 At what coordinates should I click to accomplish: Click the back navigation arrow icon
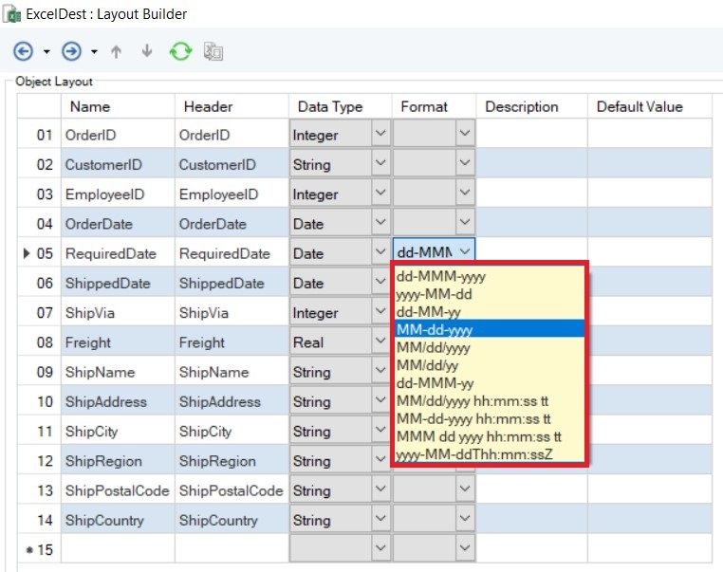coord(24,51)
